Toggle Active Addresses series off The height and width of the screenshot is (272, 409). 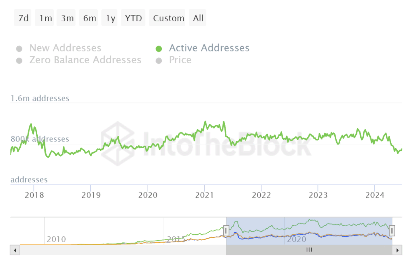coord(209,48)
